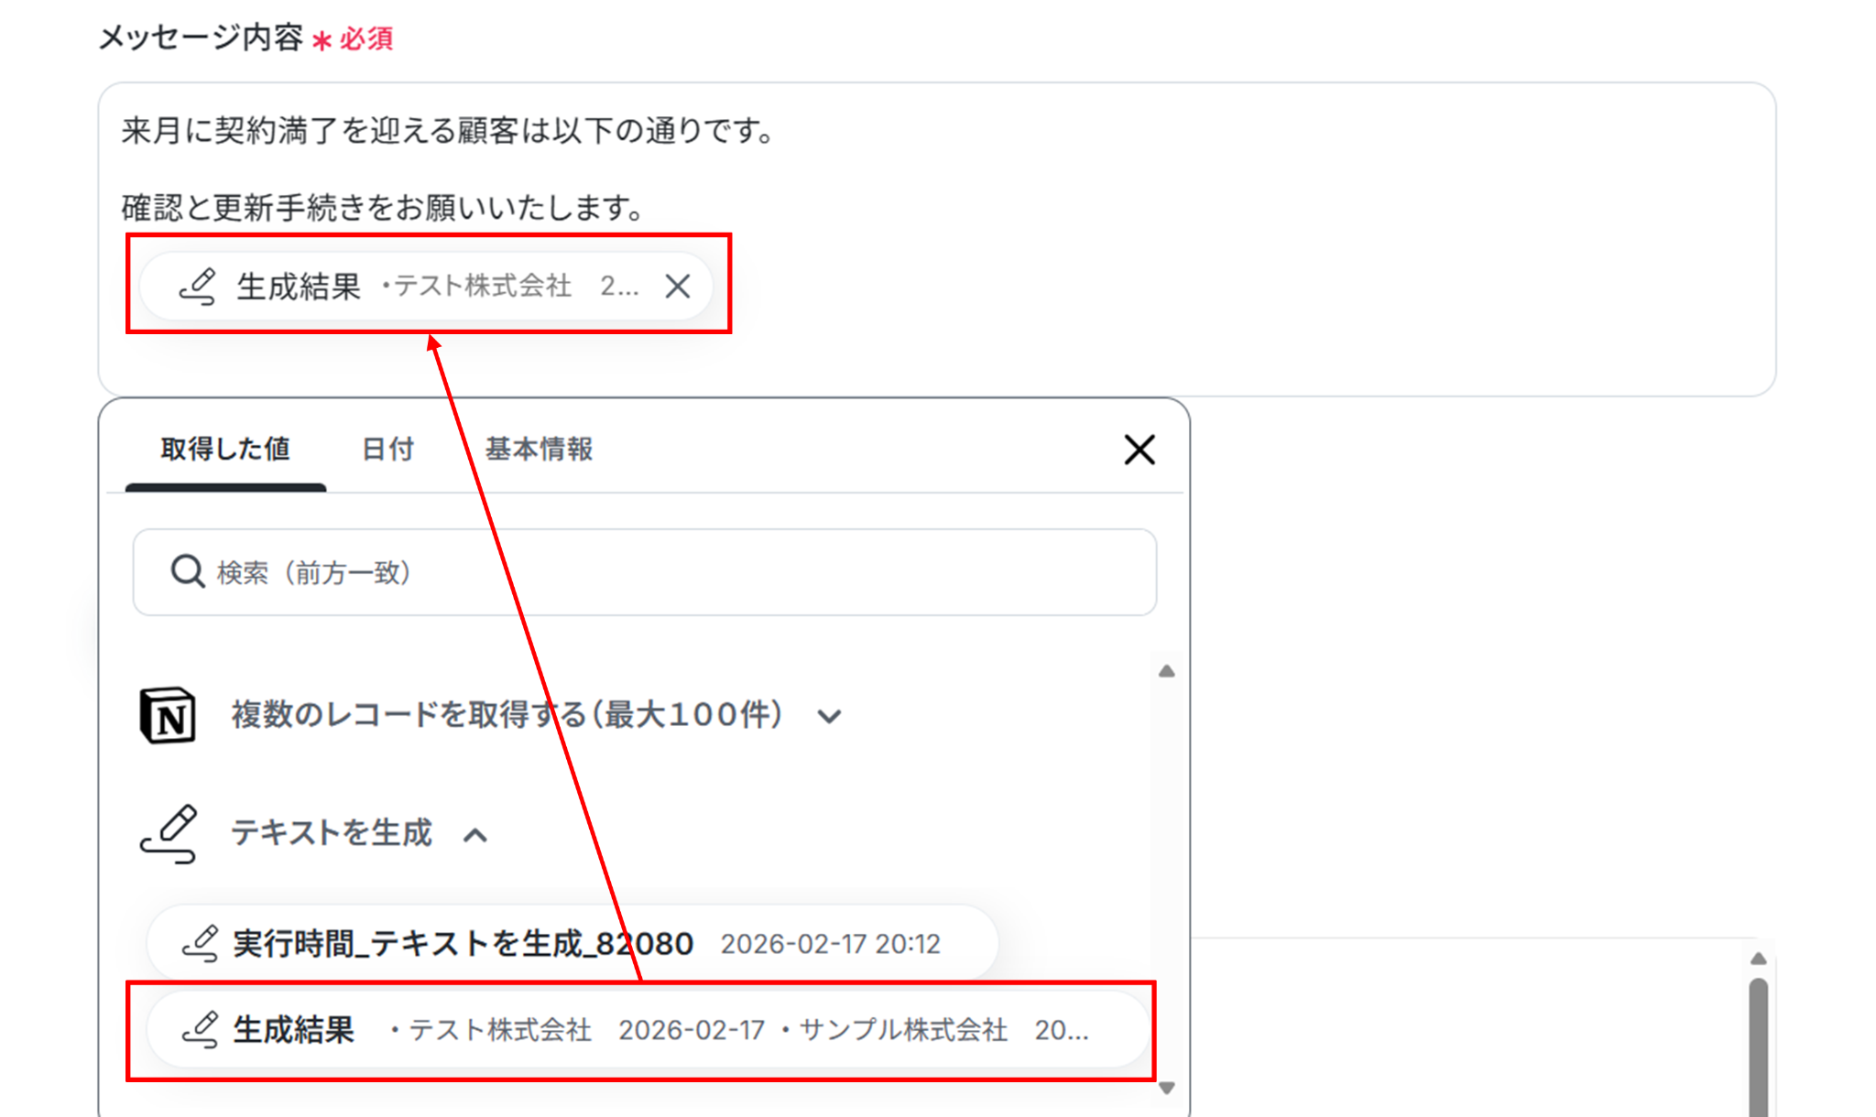The width and height of the screenshot is (1876, 1117).
Task: Open the 基本情報 tab
Action: click(539, 450)
